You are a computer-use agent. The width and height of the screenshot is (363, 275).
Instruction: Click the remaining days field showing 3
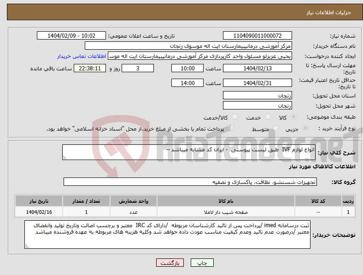click(x=138, y=68)
